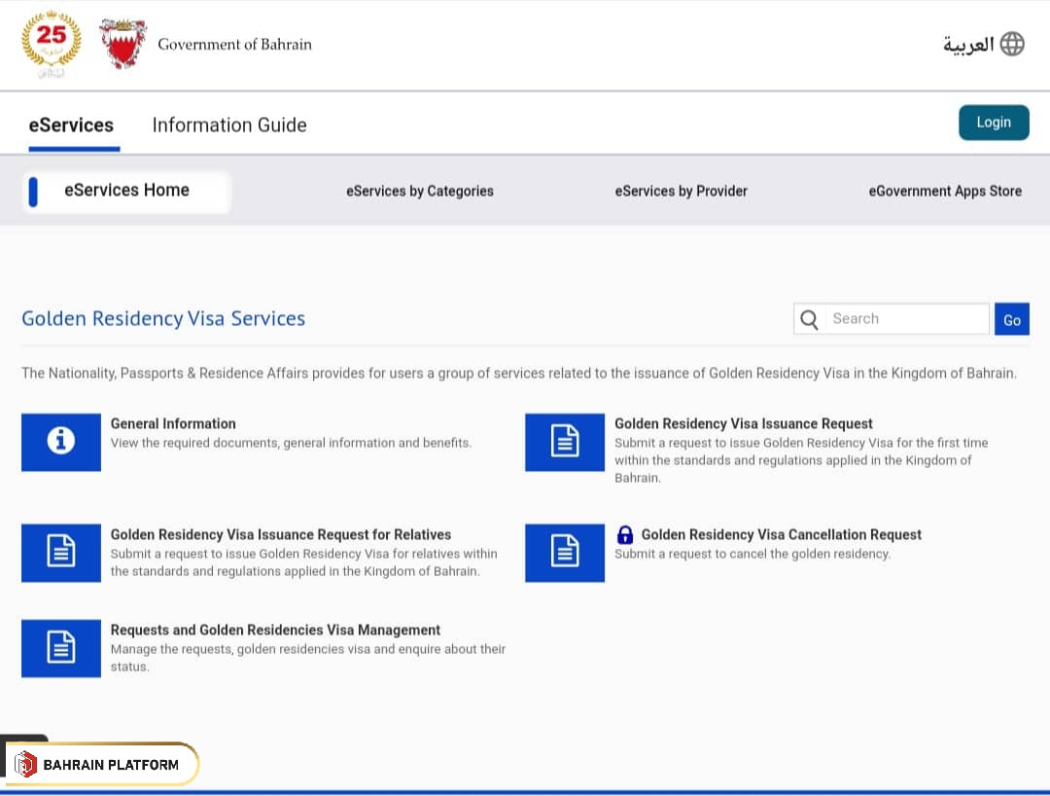Go to eGovernment Apps Store

tap(945, 191)
